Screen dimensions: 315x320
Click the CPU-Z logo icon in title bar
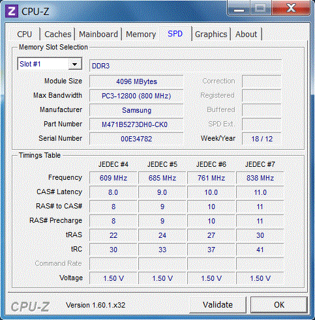point(11,11)
